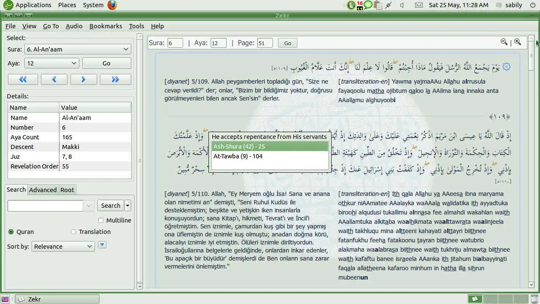Open the Tools menu
This screenshot has width=540, height=304.
[136, 26]
